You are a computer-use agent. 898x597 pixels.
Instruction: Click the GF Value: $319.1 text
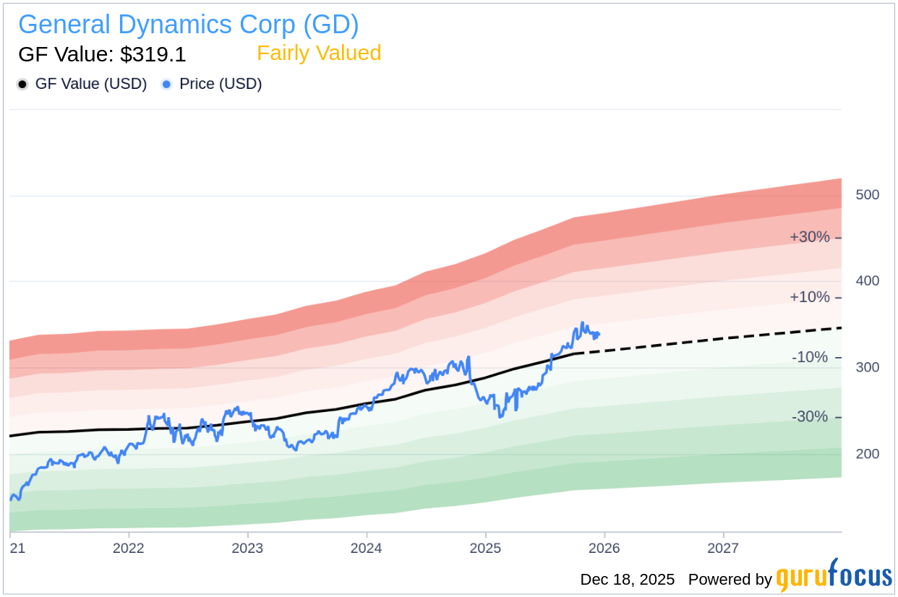102,53
